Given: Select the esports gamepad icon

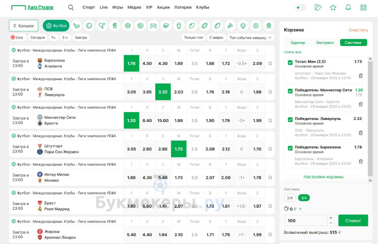Looking at the screenshot, I should click(153, 26).
